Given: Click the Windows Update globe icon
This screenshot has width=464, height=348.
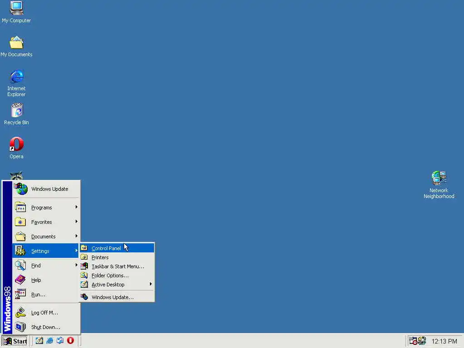Looking at the screenshot, I should pyautogui.click(x=21, y=189).
